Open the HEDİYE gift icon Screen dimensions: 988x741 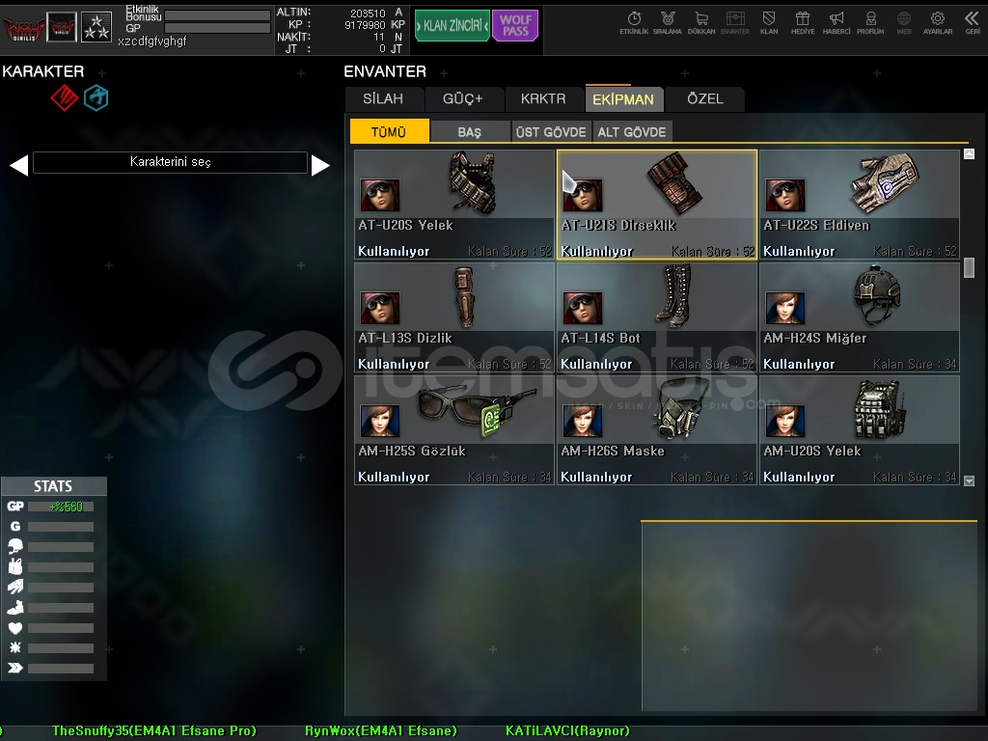coord(803,23)
